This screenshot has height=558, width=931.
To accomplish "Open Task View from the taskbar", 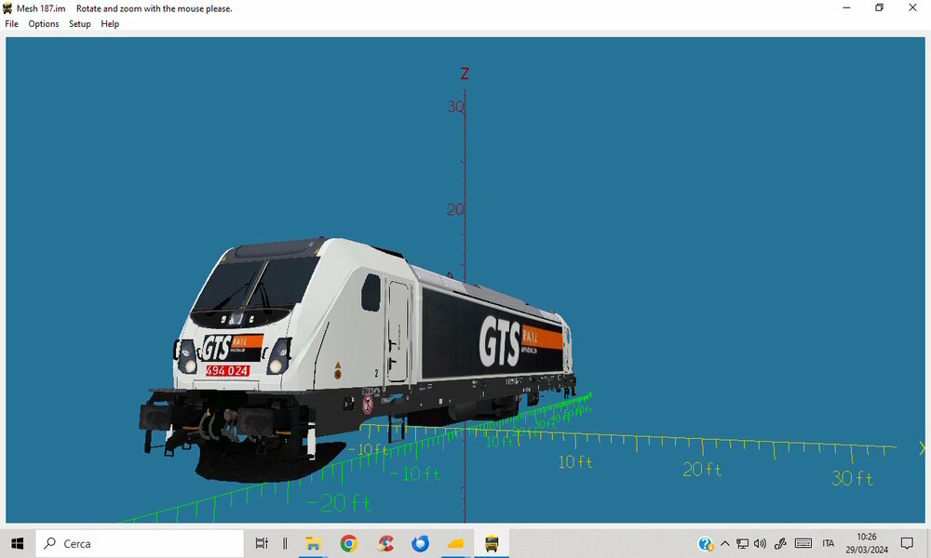I will pos(262,543).
